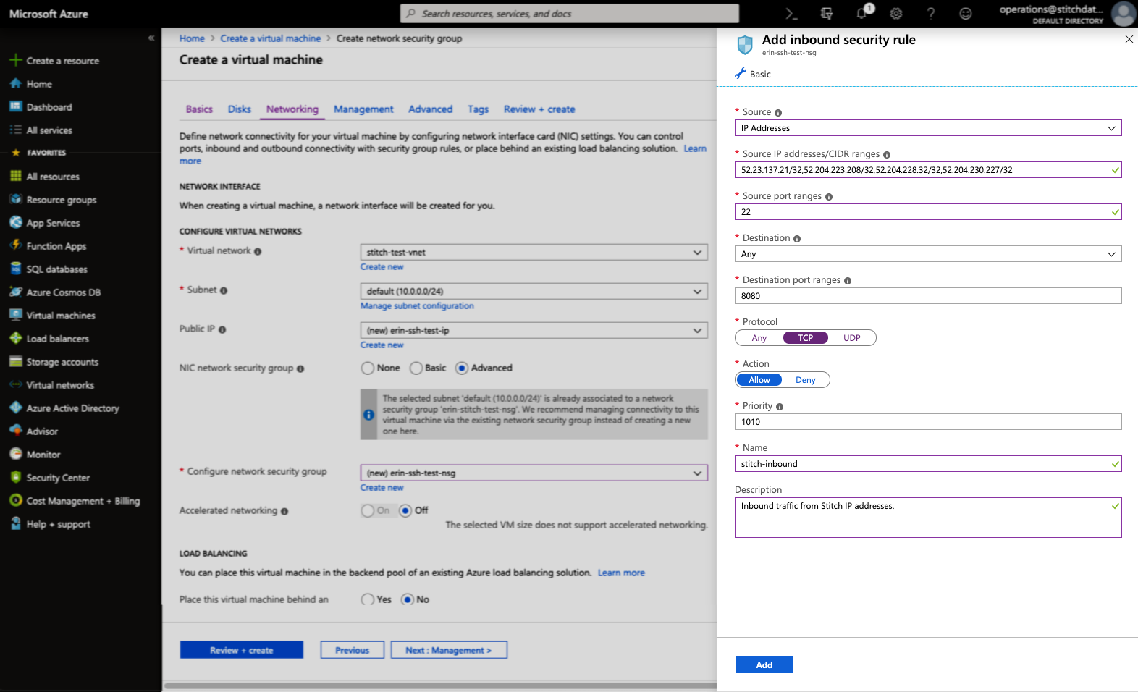Viewport: 1138px width, 692px height.
Task: Click the Add button for the rule
Action: coord(764,664)
